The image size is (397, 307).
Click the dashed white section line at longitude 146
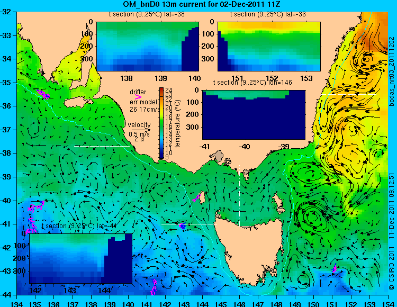point(239,196)
